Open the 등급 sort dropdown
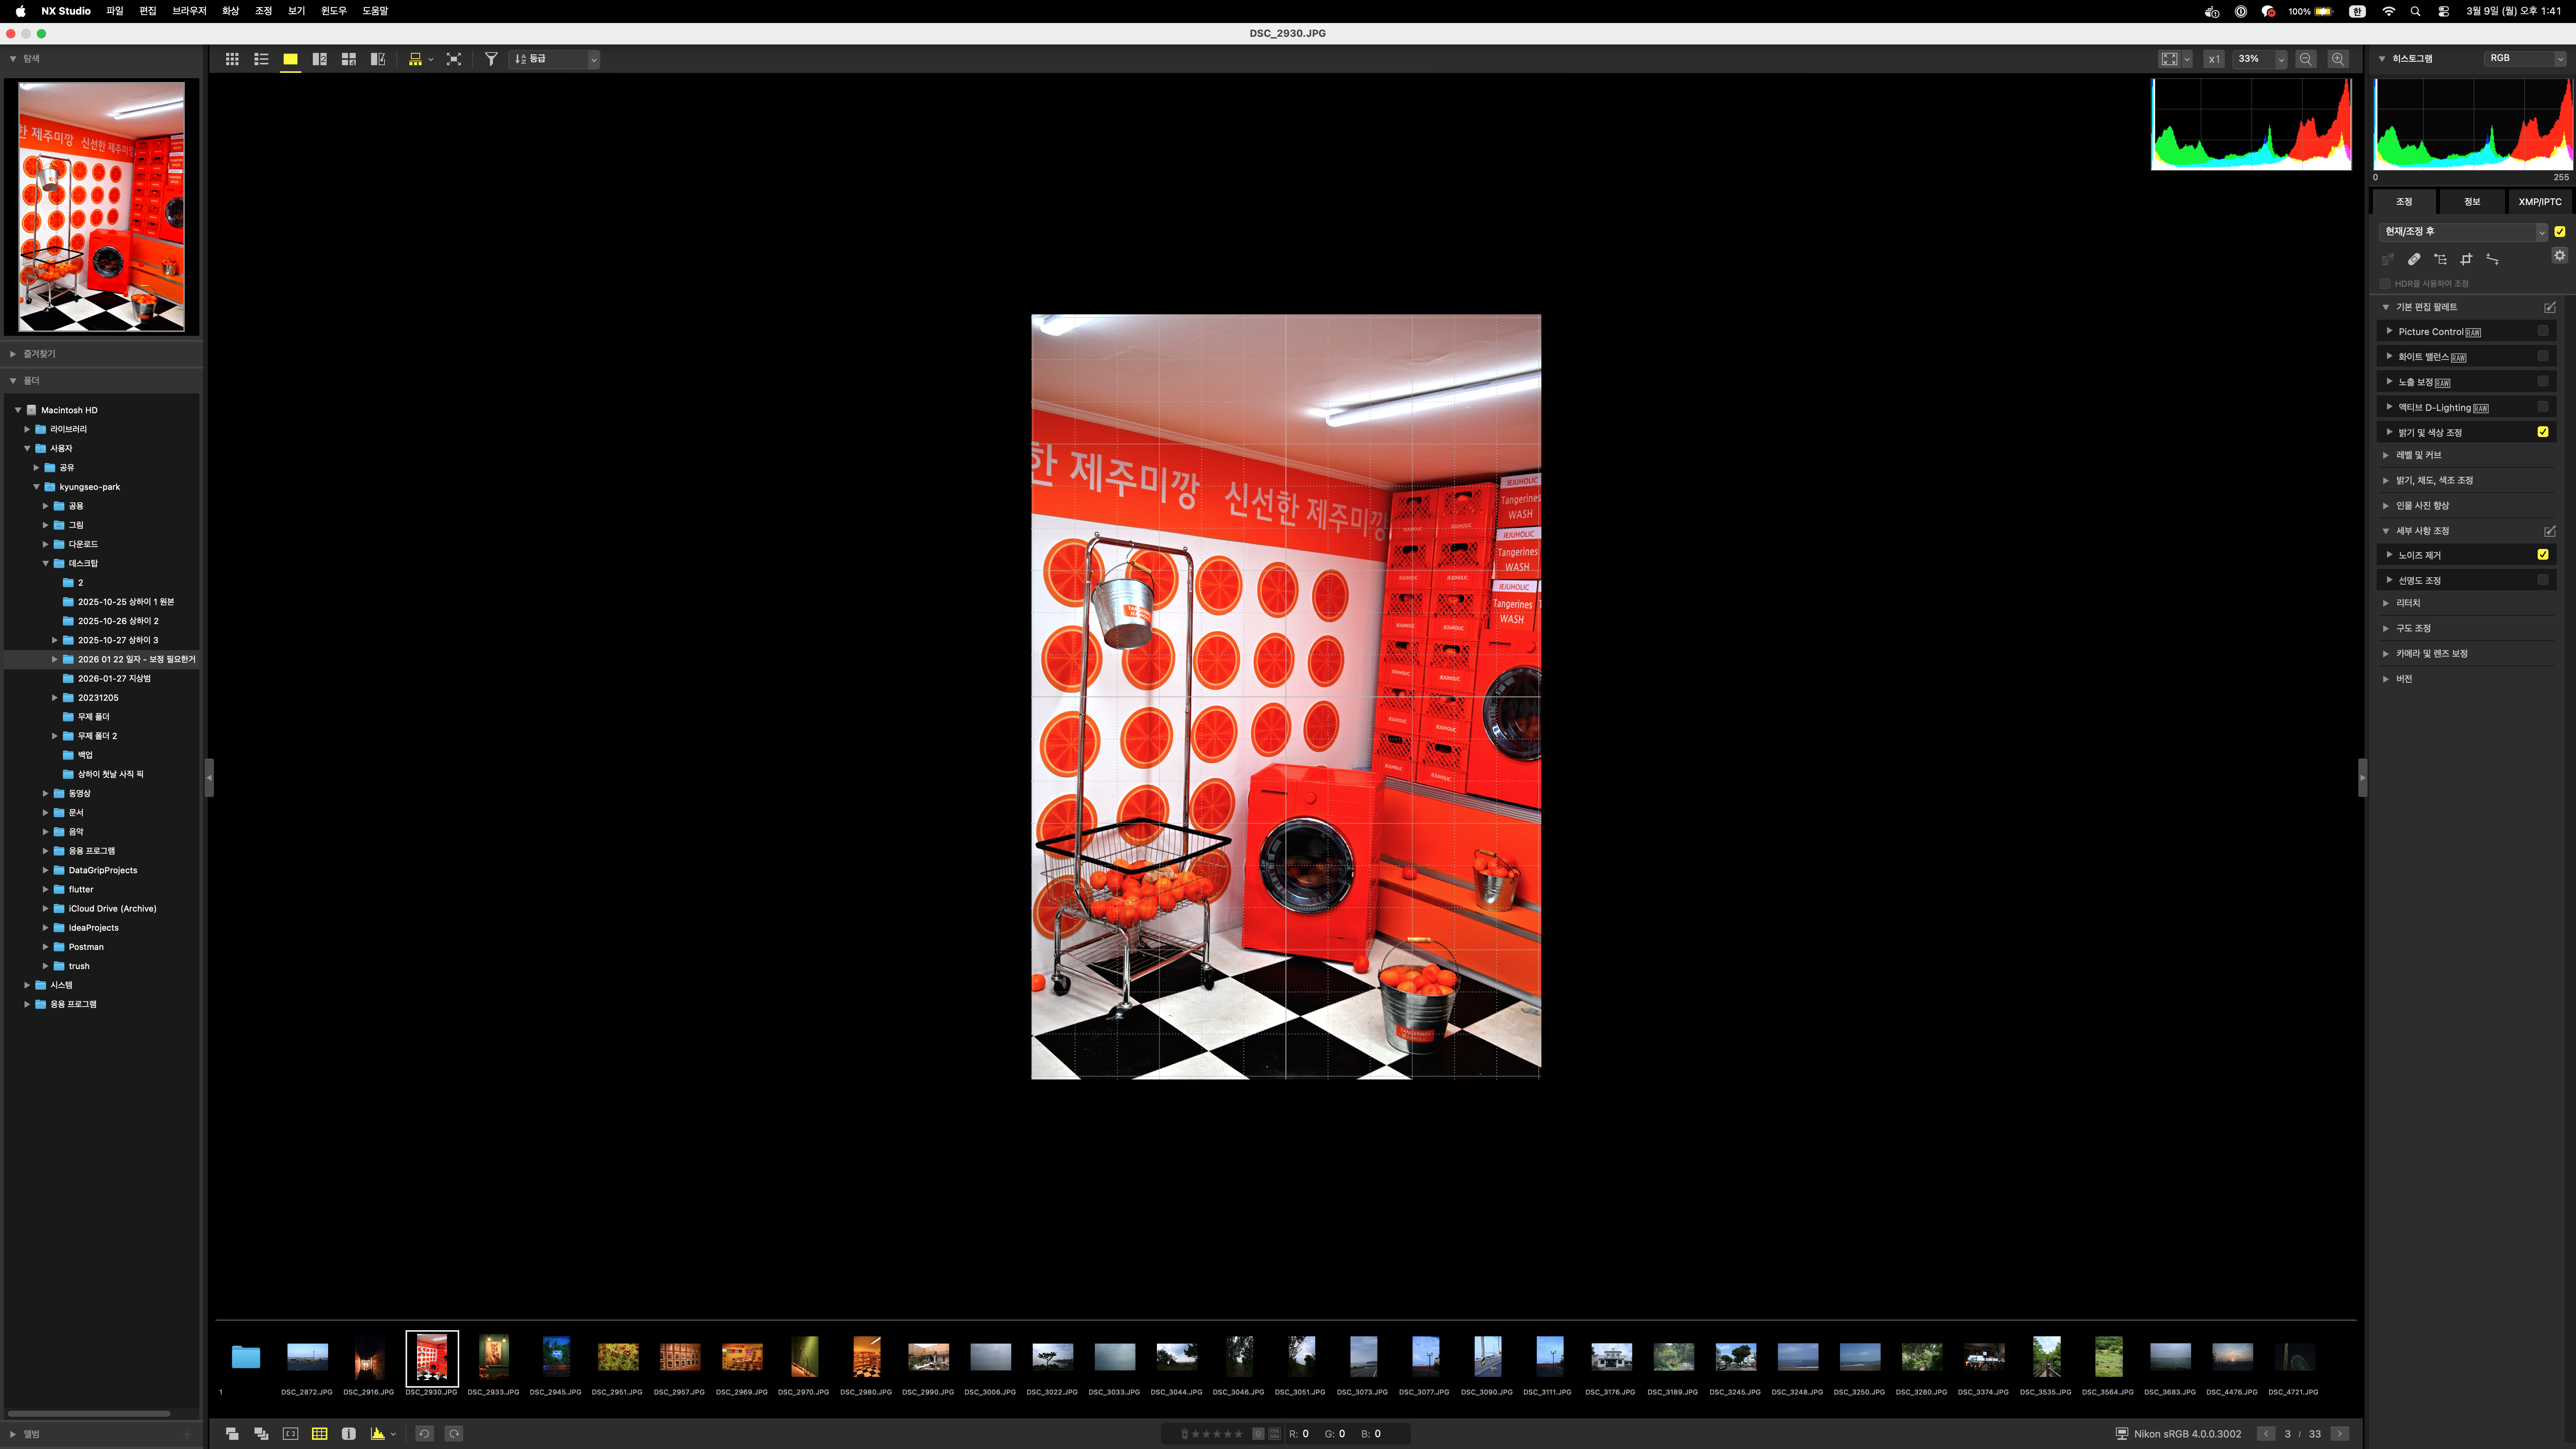This screenshot has height=1449, width=2576. click(x=555, y=59)
